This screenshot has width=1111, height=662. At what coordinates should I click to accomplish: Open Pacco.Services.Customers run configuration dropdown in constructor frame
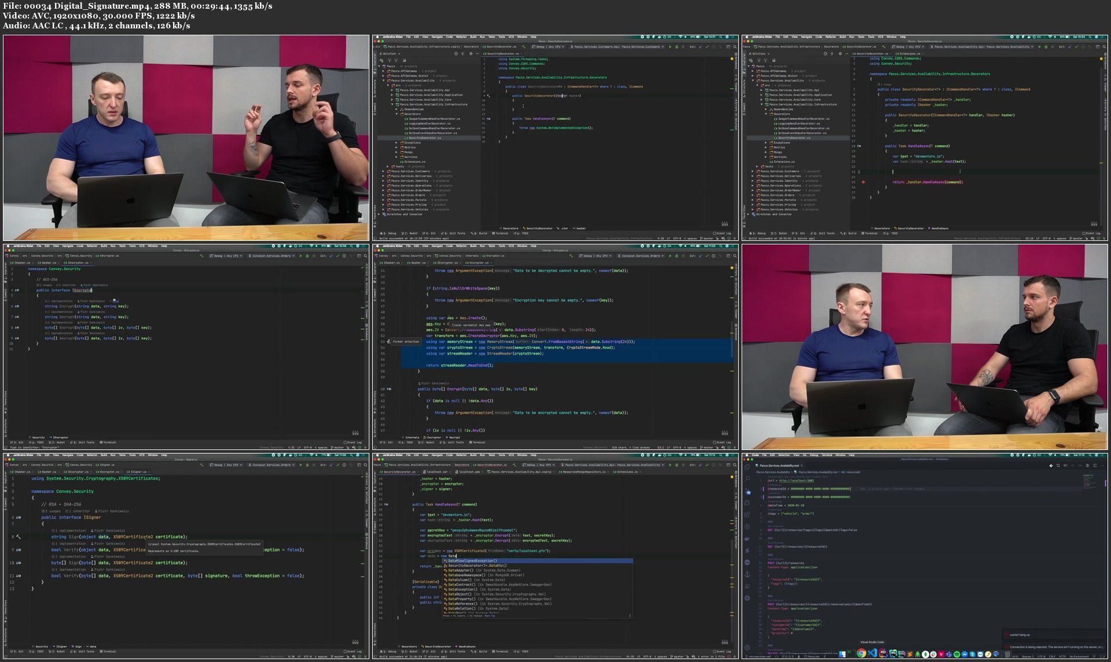pyautogui.click(x=617, y=47)
